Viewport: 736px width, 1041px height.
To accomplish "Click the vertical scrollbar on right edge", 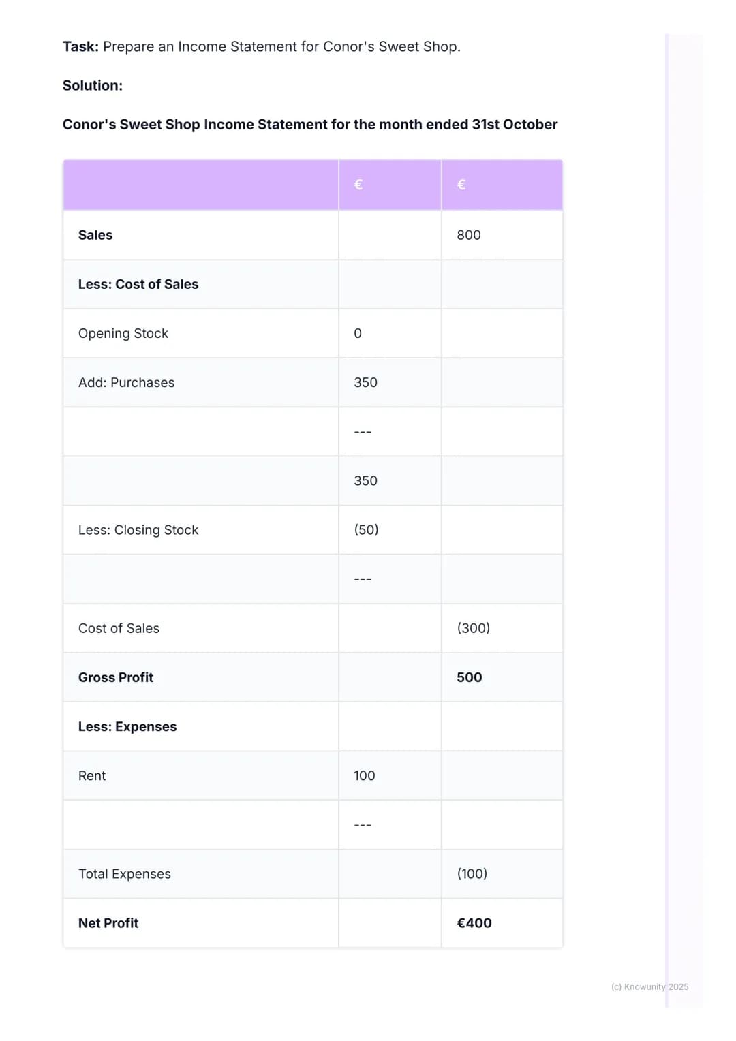I will point(667,520).
